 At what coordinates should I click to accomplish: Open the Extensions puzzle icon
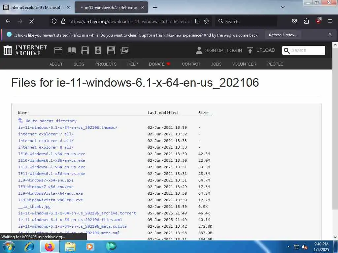[x=306, y=21]
